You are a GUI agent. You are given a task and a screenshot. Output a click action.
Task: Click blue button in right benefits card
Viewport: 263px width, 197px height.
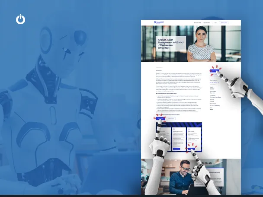pos(192,149)
